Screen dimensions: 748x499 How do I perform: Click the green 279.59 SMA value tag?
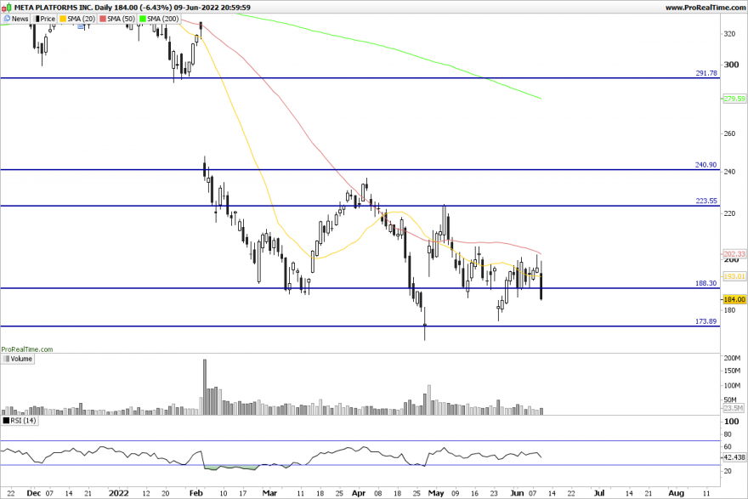[734, 99]
